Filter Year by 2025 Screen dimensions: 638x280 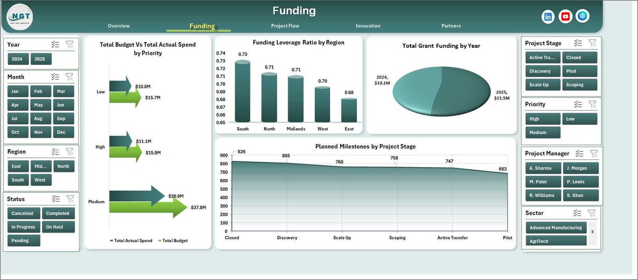click(x=40, y=59)
